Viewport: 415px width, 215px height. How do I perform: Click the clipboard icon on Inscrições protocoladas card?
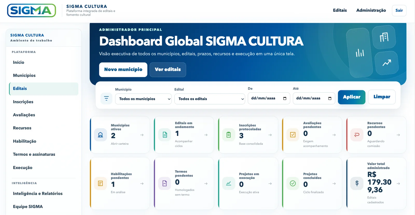(229, 135)
